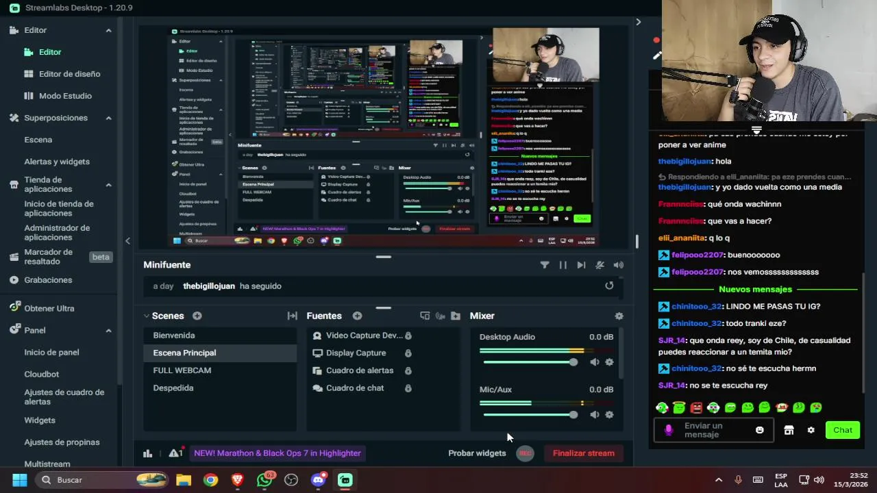Click the Windows Buscar search box
Screen dimensions: 877x493
click(x=103, y=480)
